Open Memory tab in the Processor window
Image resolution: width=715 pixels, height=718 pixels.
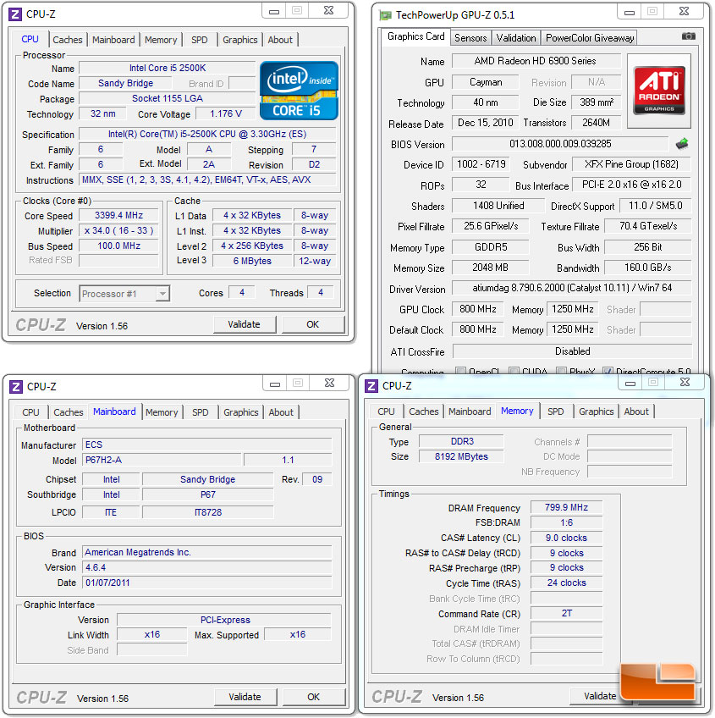[x=161, y=40]
